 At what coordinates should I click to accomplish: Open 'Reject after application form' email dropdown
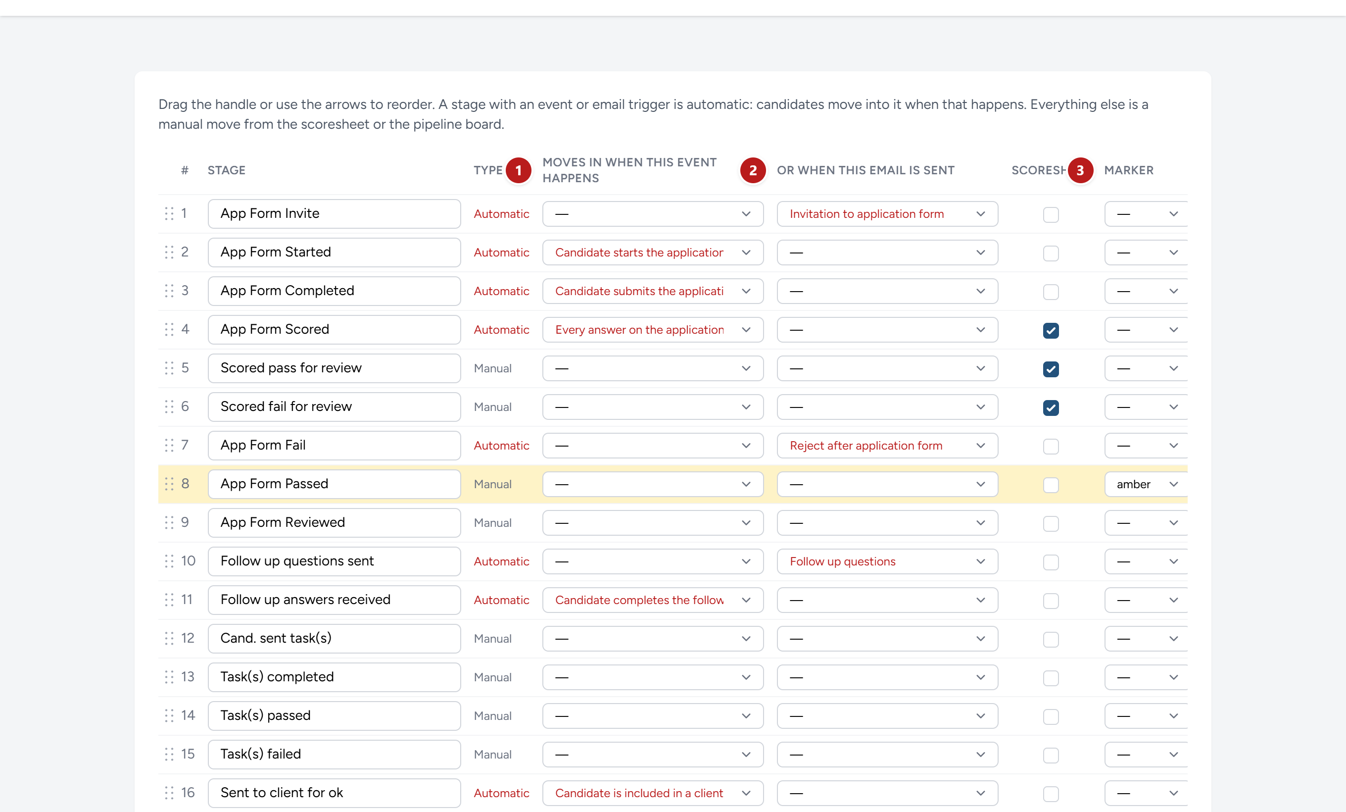[887, 445]
